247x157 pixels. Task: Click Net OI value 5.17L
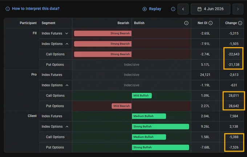point(205,65)
